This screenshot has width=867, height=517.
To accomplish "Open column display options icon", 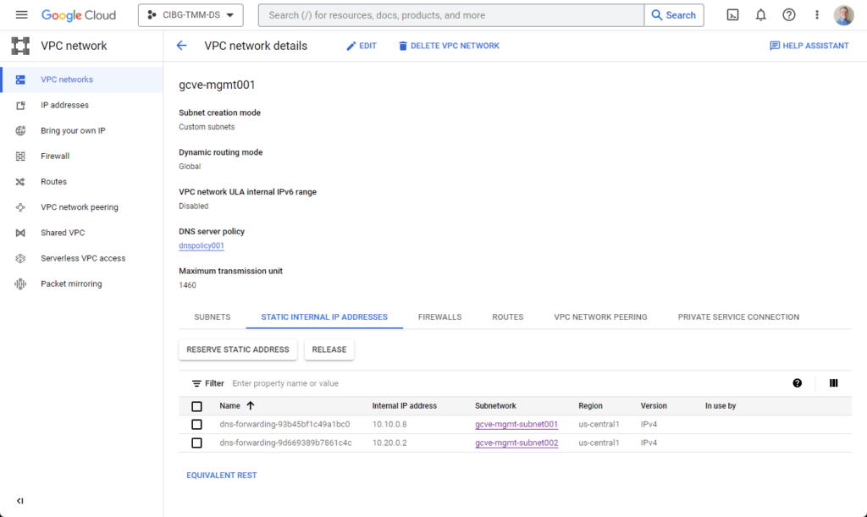I will point(833,383).
